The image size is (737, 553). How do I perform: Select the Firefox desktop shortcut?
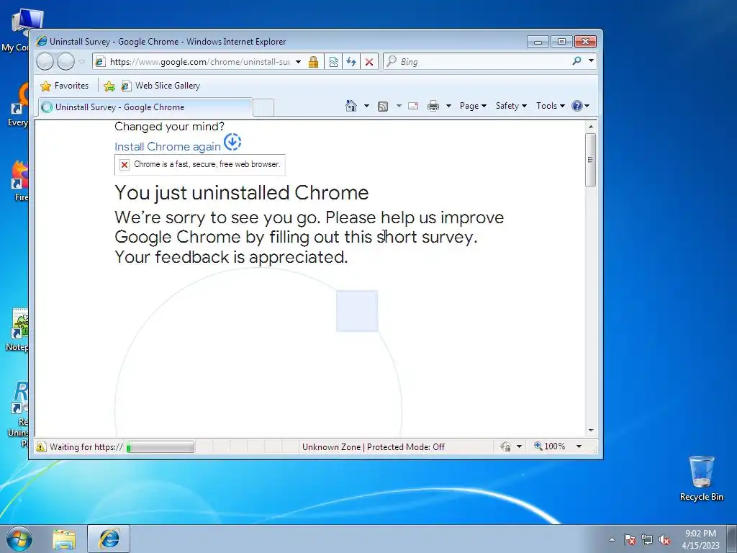coord(19,181)
